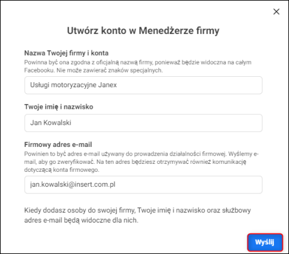This screenshot has height=254, width=289.
Task: Place cursor on the word Usługi
Action: pos(40,85)
